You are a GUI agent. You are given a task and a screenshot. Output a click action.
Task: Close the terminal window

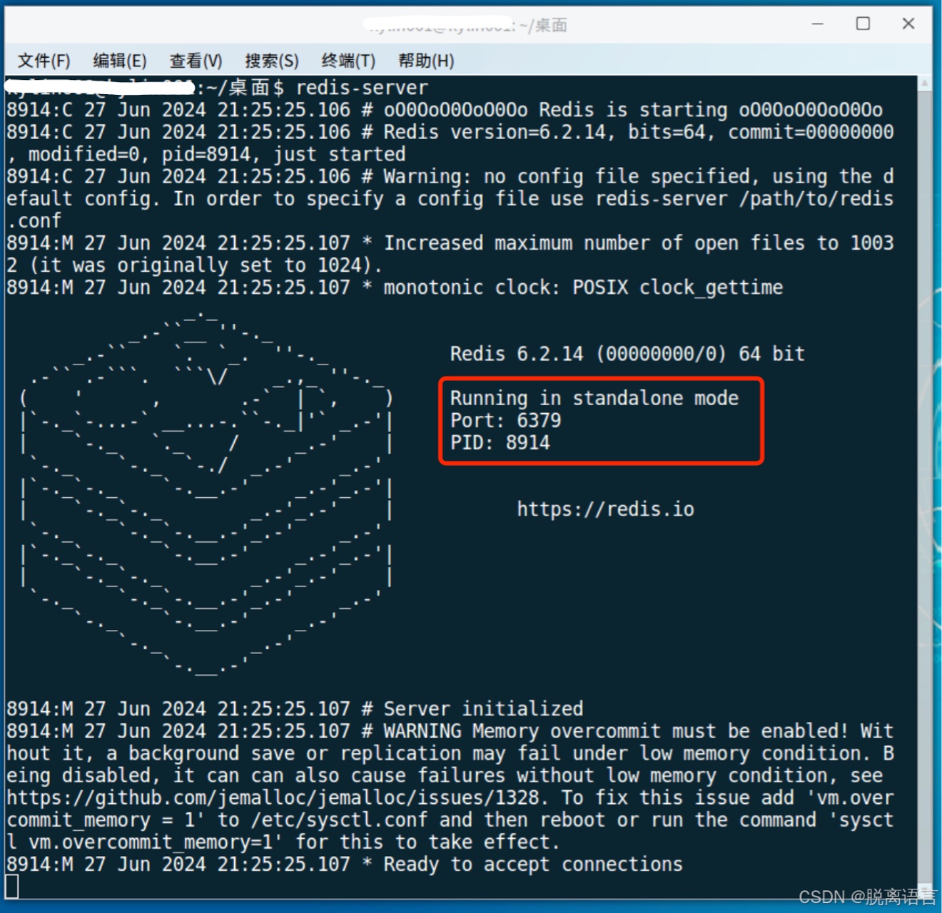(908, 24)
